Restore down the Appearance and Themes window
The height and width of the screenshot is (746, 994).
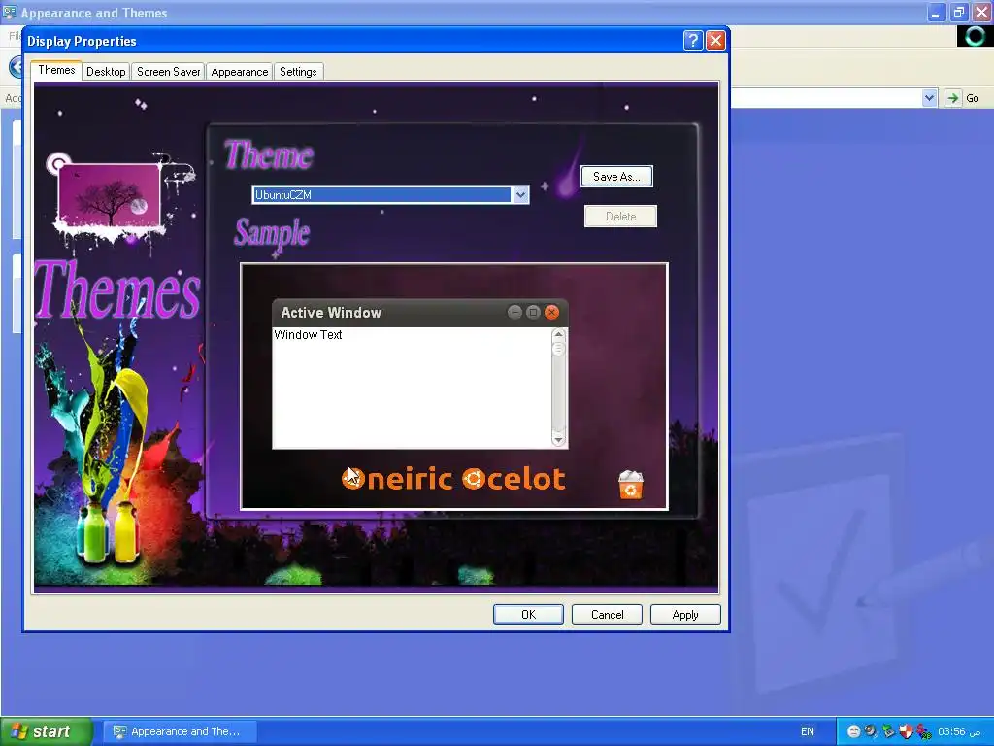click(958, 12)
